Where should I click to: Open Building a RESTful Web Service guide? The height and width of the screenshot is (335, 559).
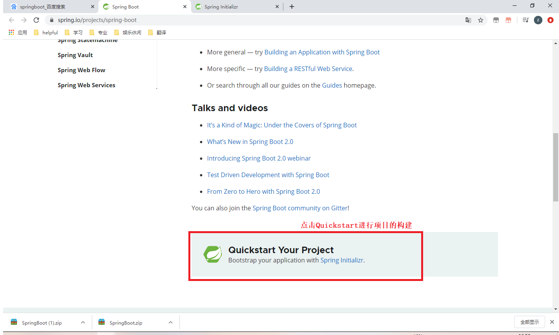(308, 69)
